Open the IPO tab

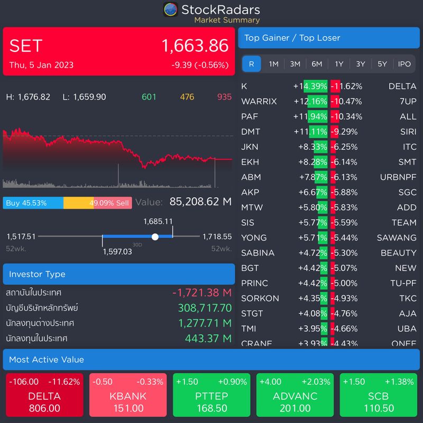403,63
